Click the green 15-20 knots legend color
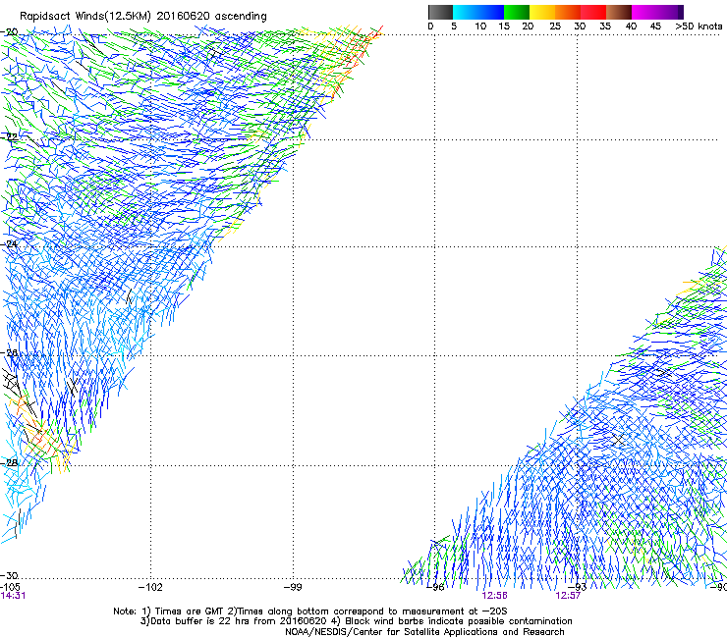The width and height of the screenshot is (727, 638). [517, 12]
